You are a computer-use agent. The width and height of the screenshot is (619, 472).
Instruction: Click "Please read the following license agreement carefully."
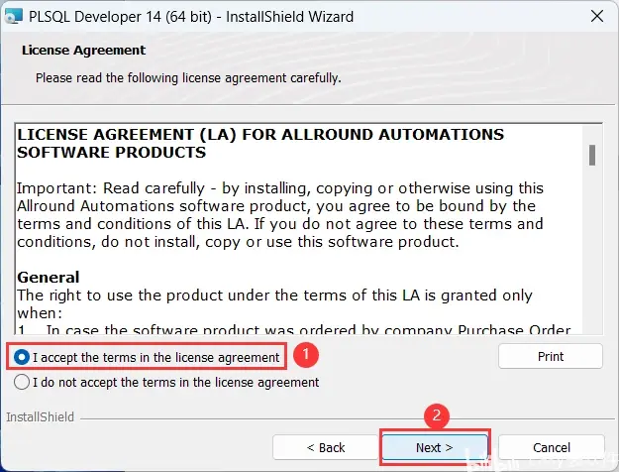pos(188,78)
